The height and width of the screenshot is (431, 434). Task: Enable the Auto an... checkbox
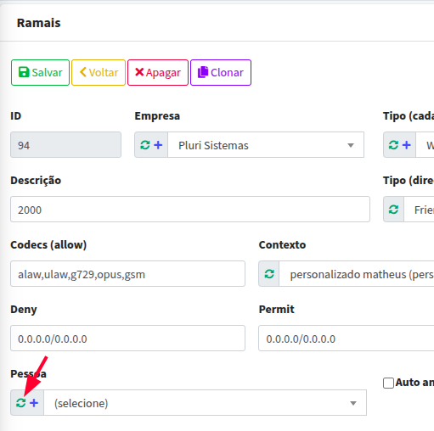(388, 383)
